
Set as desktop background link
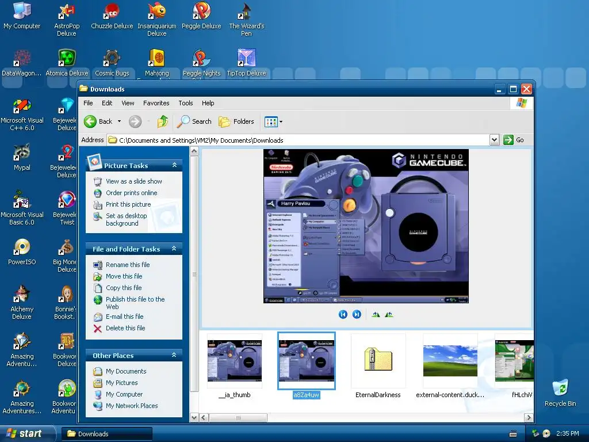(x=126, y=219)
